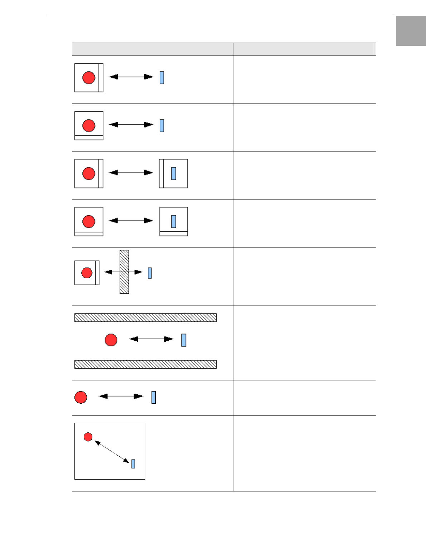
Task: Click the red circle between the hatched bars
Action: (x=111, y=340)
